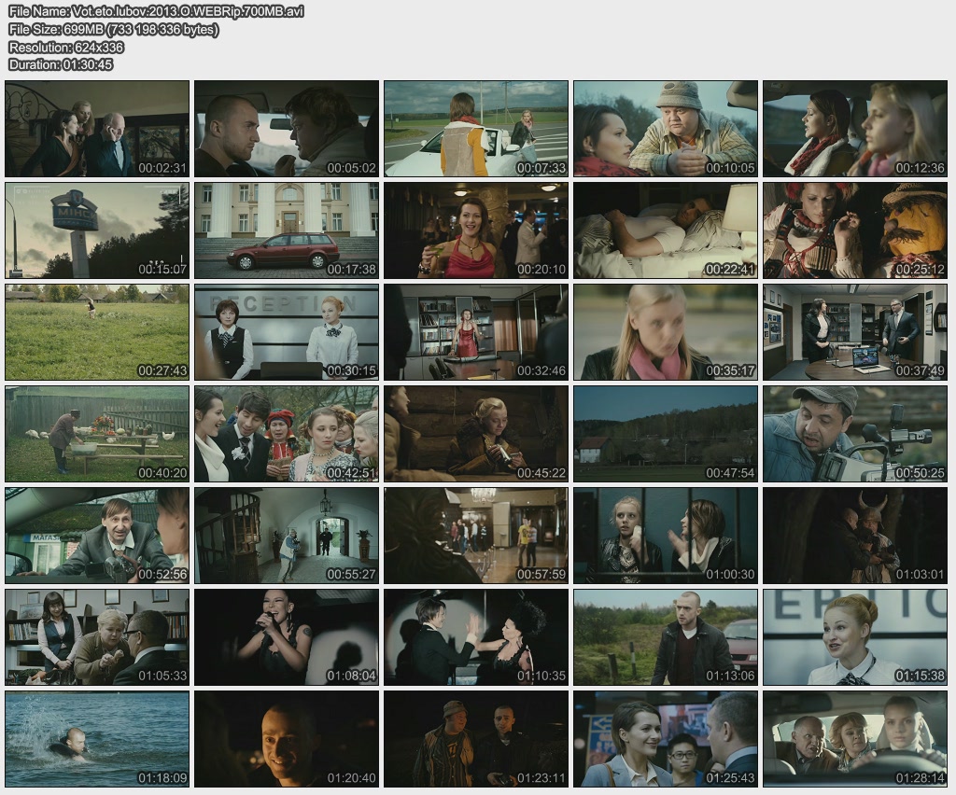
Task: Open the Minsk road sign thumbnail at 00:15:07
Action: pyautogui.click(x=97, y=230)
